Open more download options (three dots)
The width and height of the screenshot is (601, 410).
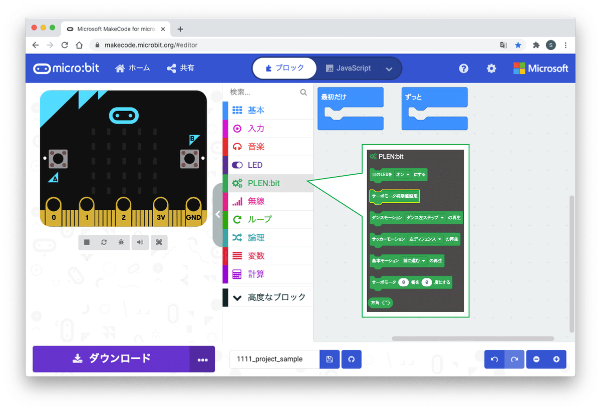coord(202,359)
